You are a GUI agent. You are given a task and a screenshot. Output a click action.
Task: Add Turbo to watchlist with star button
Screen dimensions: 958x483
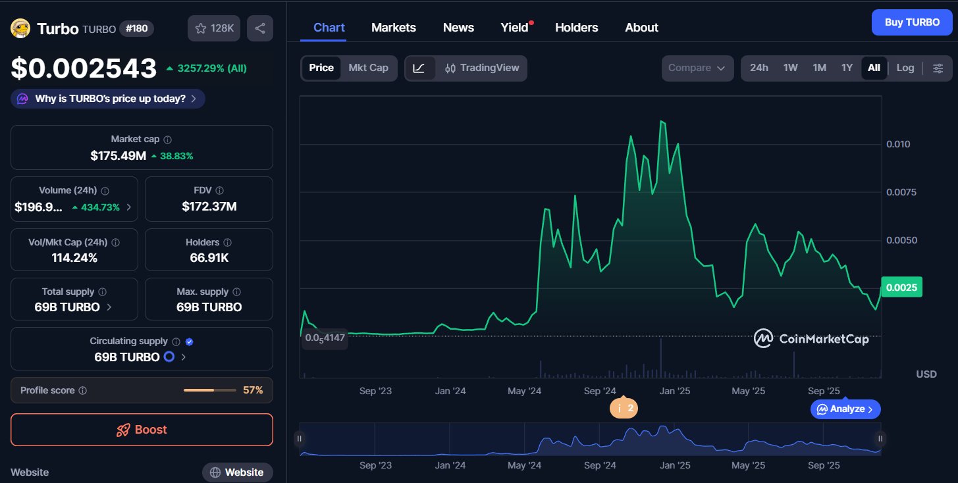point(214,28)
